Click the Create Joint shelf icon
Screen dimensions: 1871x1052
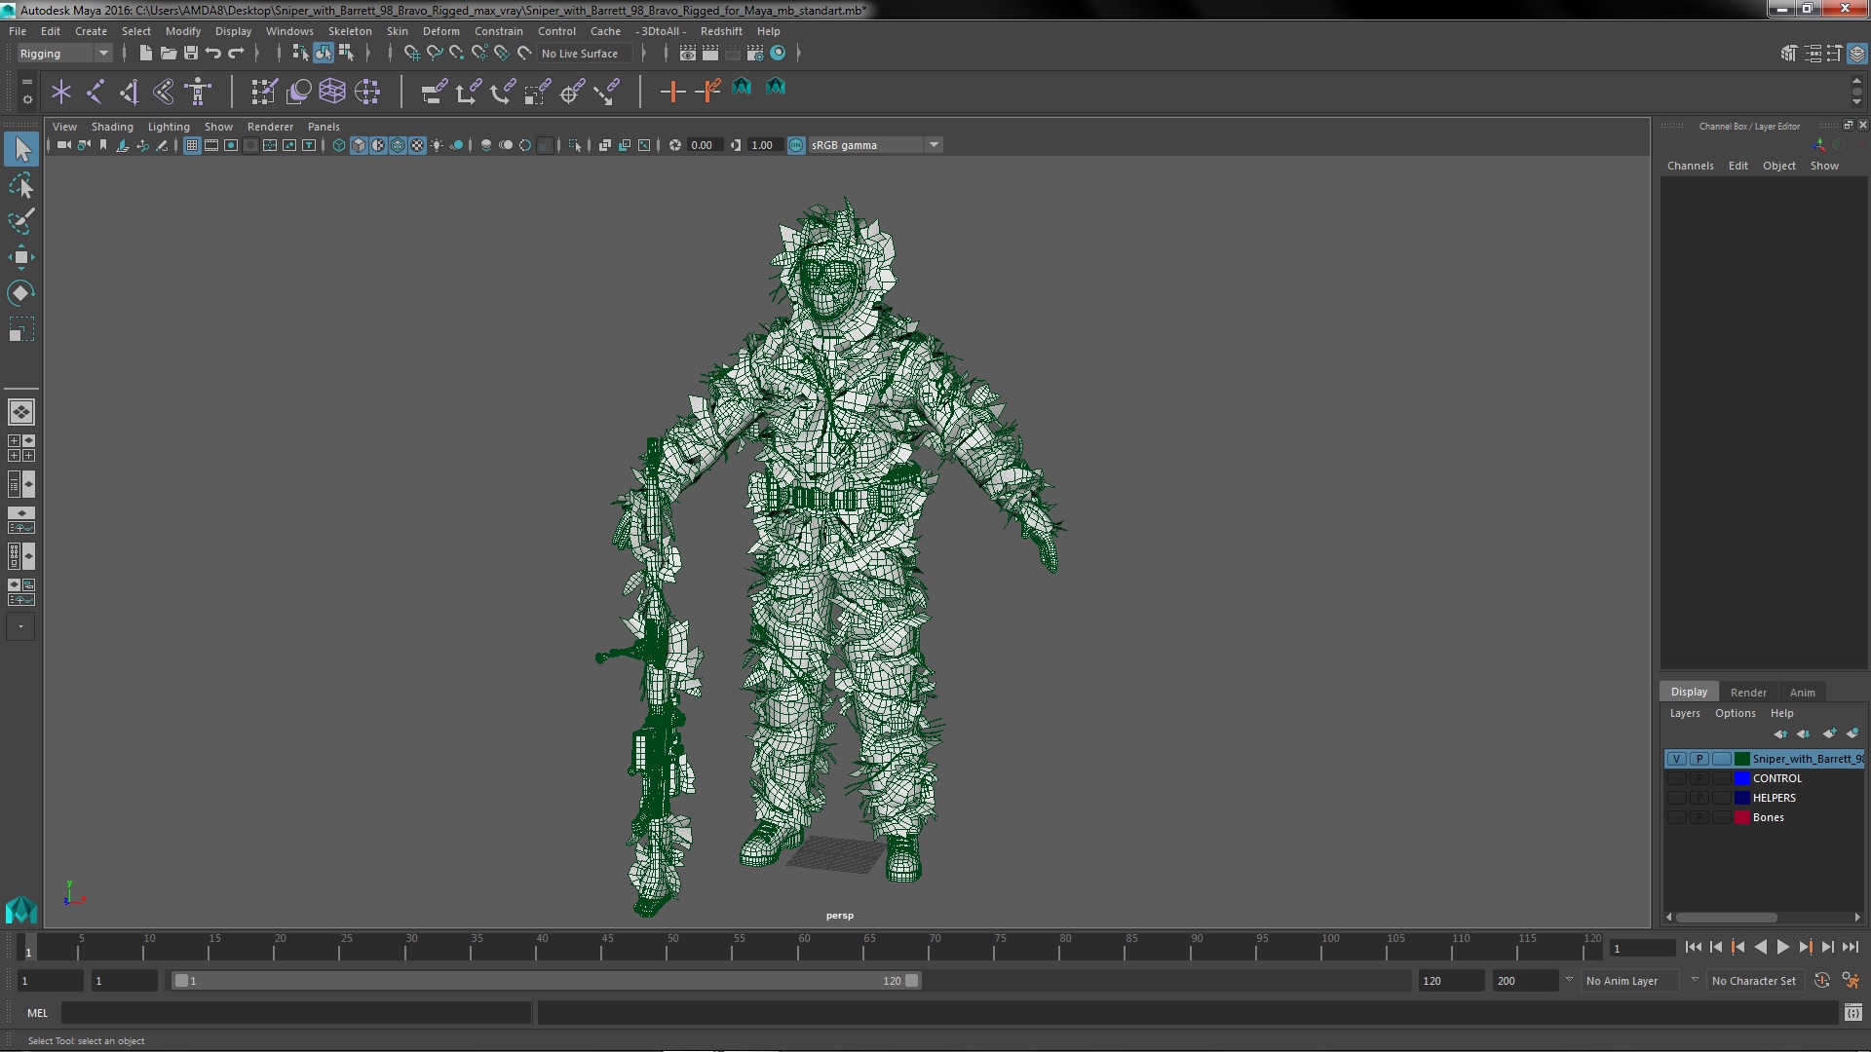[x=95, y=92]
